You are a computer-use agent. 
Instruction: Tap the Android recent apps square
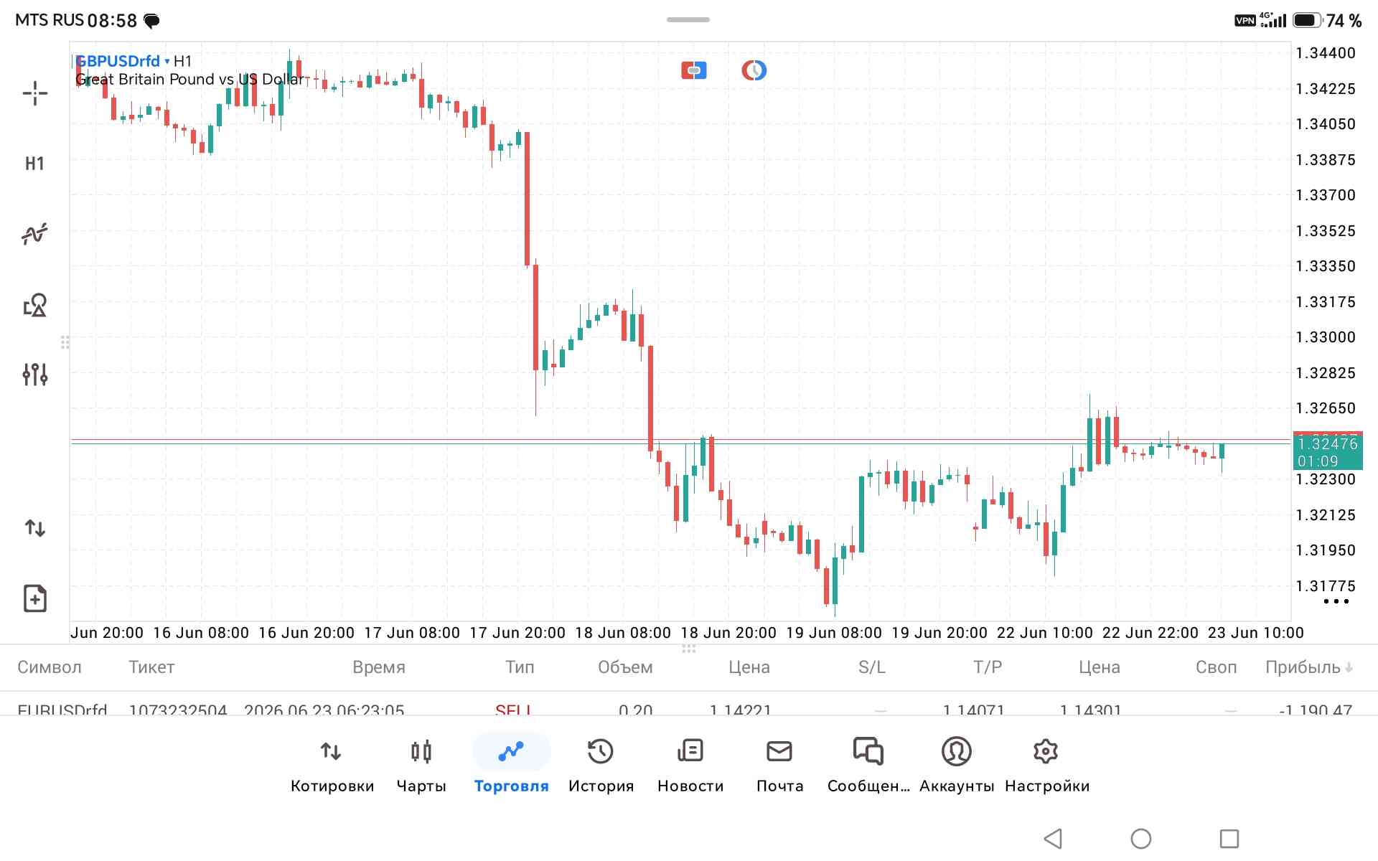click(x=1229, y=838)
